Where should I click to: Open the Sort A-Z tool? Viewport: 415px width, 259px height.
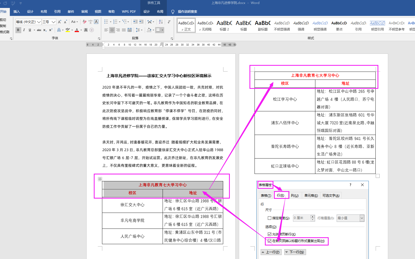click(x=161, y=22)
